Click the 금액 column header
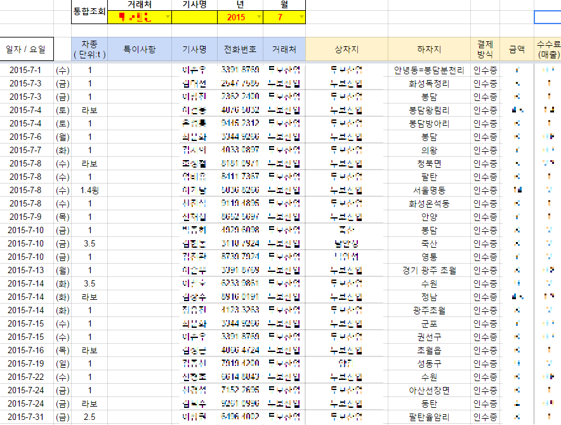This screenshot has height=425, width=561. point(517,49)
